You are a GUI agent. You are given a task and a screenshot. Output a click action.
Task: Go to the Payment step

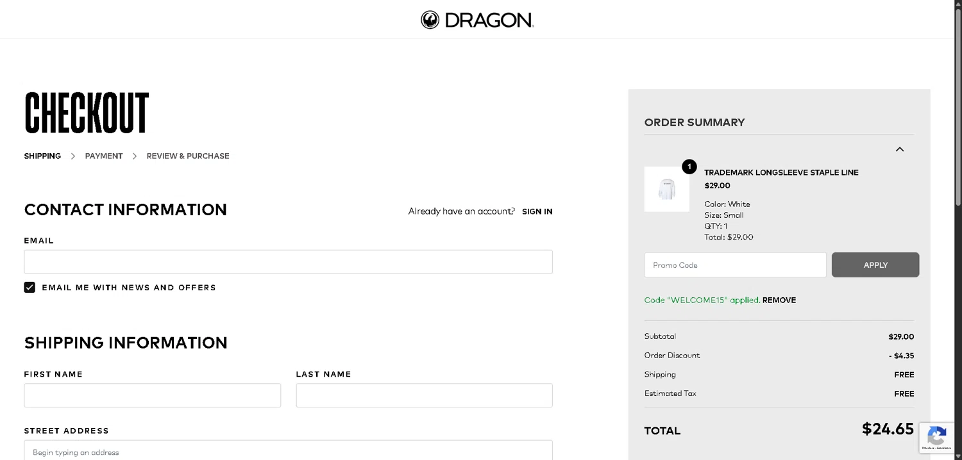click(104, 156)
